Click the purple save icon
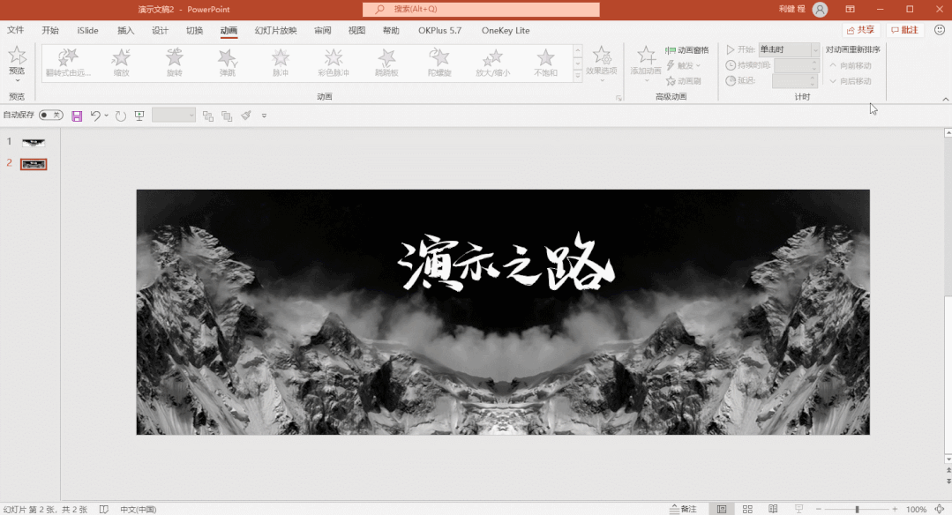 tap(77, 116)
